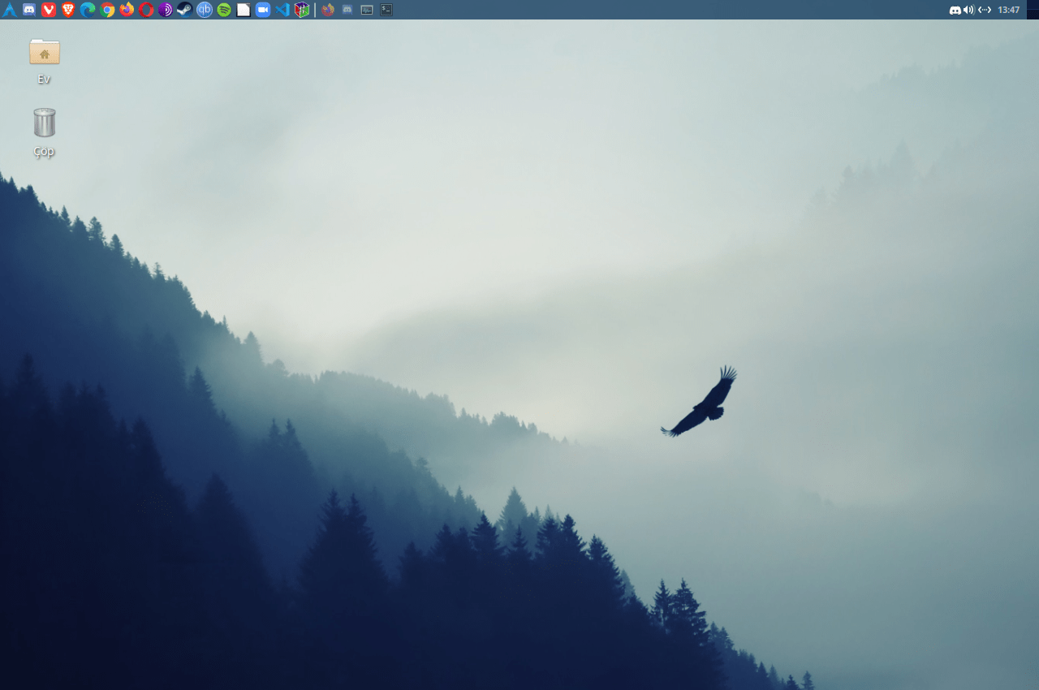Image resolution: width=1039 pixels, height=690 pixels.
Task: Open the volume control in the tray
Action: [968, 10]
